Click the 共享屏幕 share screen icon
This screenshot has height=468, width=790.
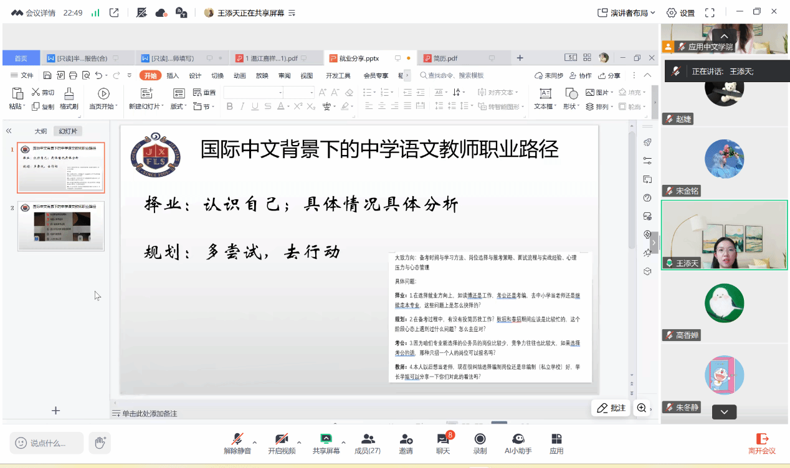click(326, 439)
